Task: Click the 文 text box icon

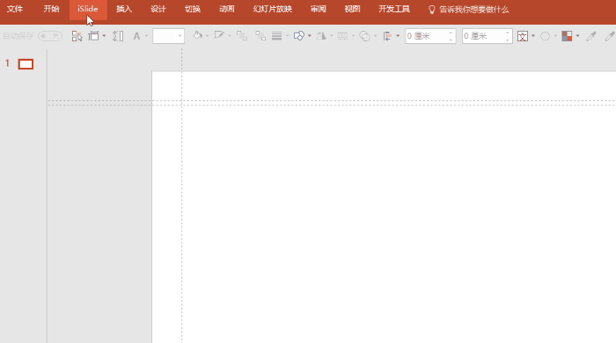Action: click(x=523, y=36)
